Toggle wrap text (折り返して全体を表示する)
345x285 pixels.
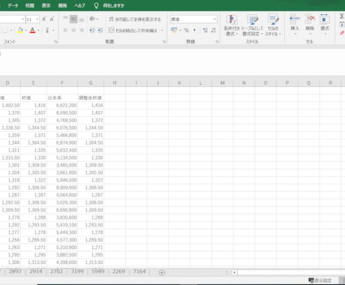pos(135,19)
